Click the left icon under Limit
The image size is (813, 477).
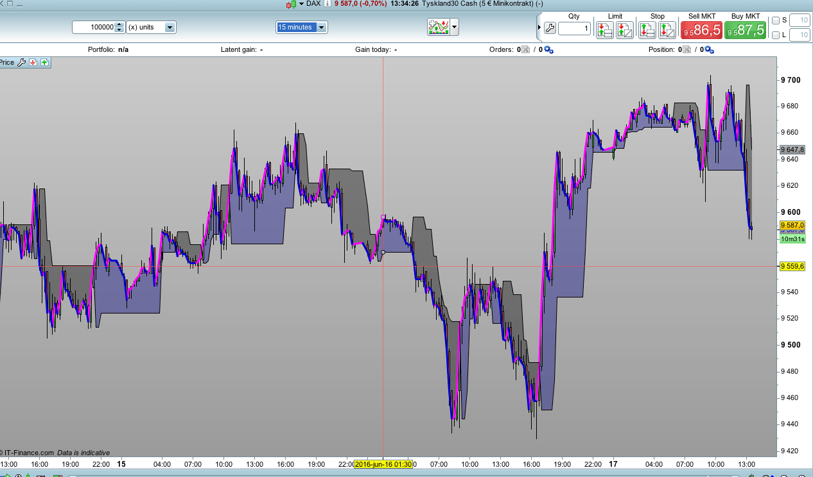(x=604, y=29)
